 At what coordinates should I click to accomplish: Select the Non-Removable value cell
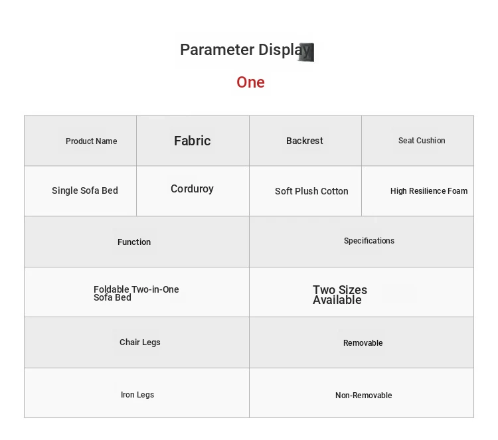[363, 396]
